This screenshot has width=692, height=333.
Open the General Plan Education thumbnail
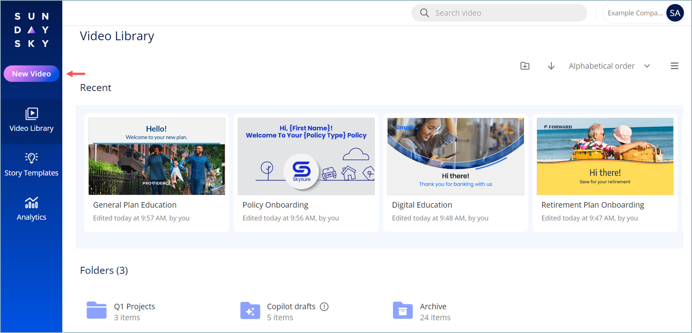coord(157,156)
